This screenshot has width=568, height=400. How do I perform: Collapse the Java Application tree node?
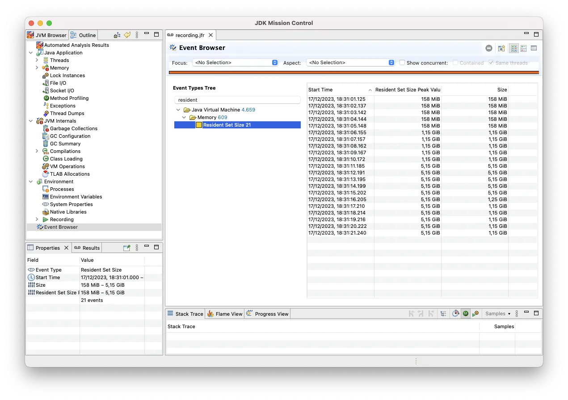click(31, 53)
